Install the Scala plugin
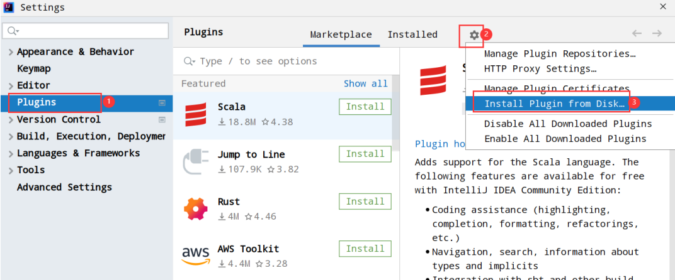675x280 pixels. pos(365,107)
